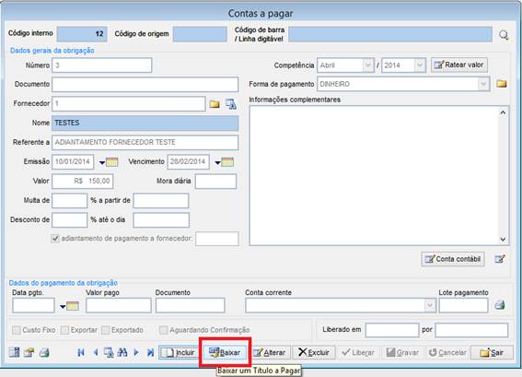The width and height of the screenshot is (522, 377).
Task: Click the Cancelar button
Action: point(447,352)
